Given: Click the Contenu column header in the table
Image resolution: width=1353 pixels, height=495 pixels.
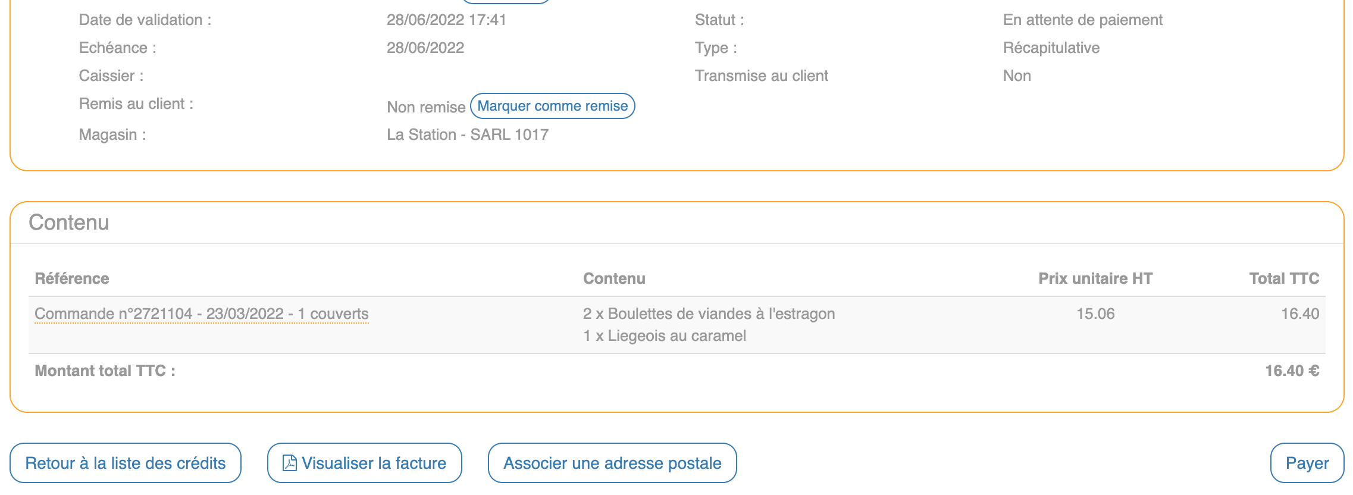Looking at the screenshot, I should pos(614,278).
